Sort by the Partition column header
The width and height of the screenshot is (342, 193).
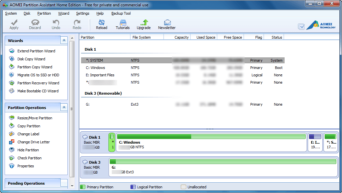pyautogui.click(x=105, y=37)
